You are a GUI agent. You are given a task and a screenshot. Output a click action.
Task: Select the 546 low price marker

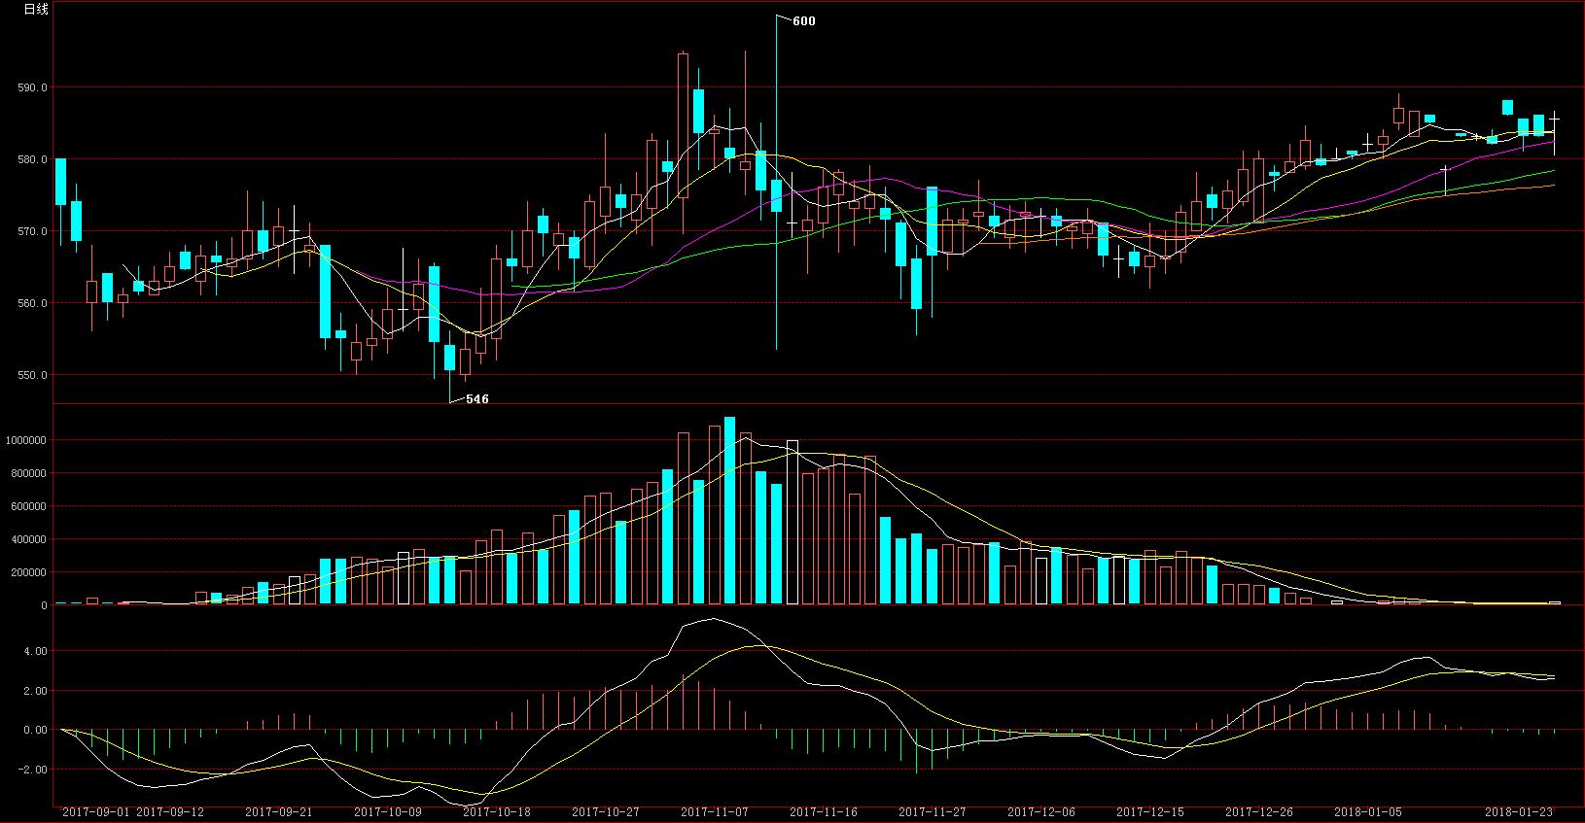[476, 399]
